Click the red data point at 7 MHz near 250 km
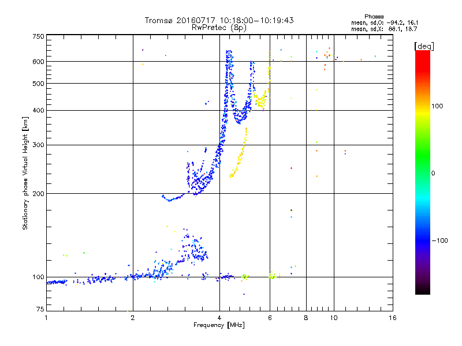The width and height of the screenshot is (462, 346). 291,168
